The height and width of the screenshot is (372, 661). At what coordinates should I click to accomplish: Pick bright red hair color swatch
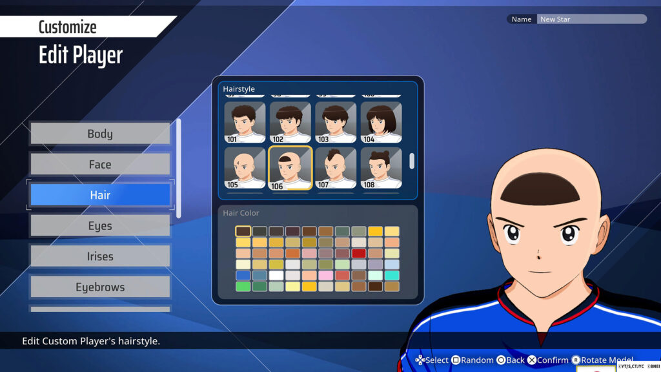[359, 253]
